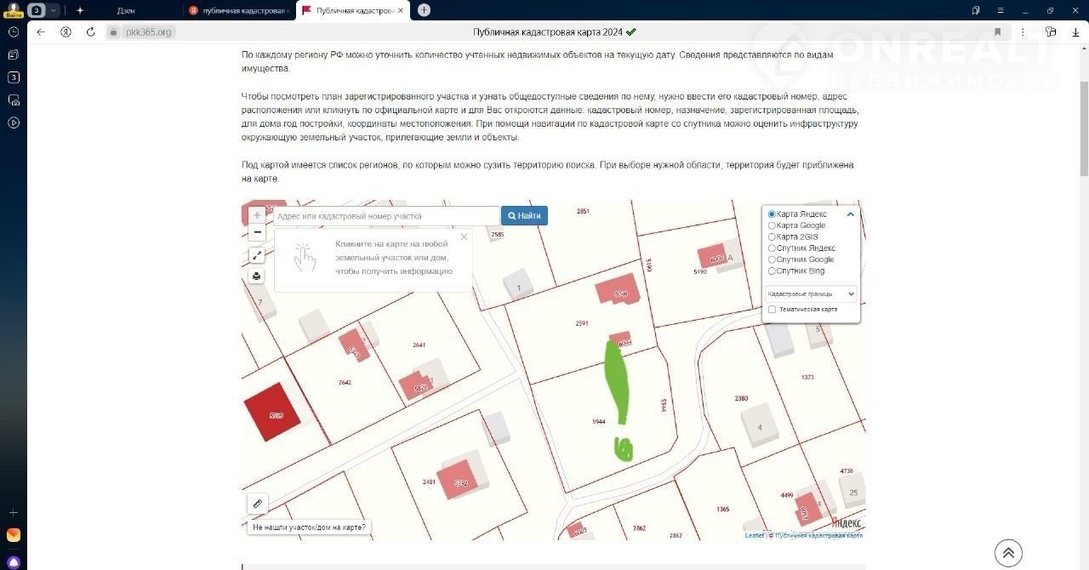Click the scroll-to-top double arrow button
Viewport: 1089px width, 570px height.
[x=1008, y=553]
